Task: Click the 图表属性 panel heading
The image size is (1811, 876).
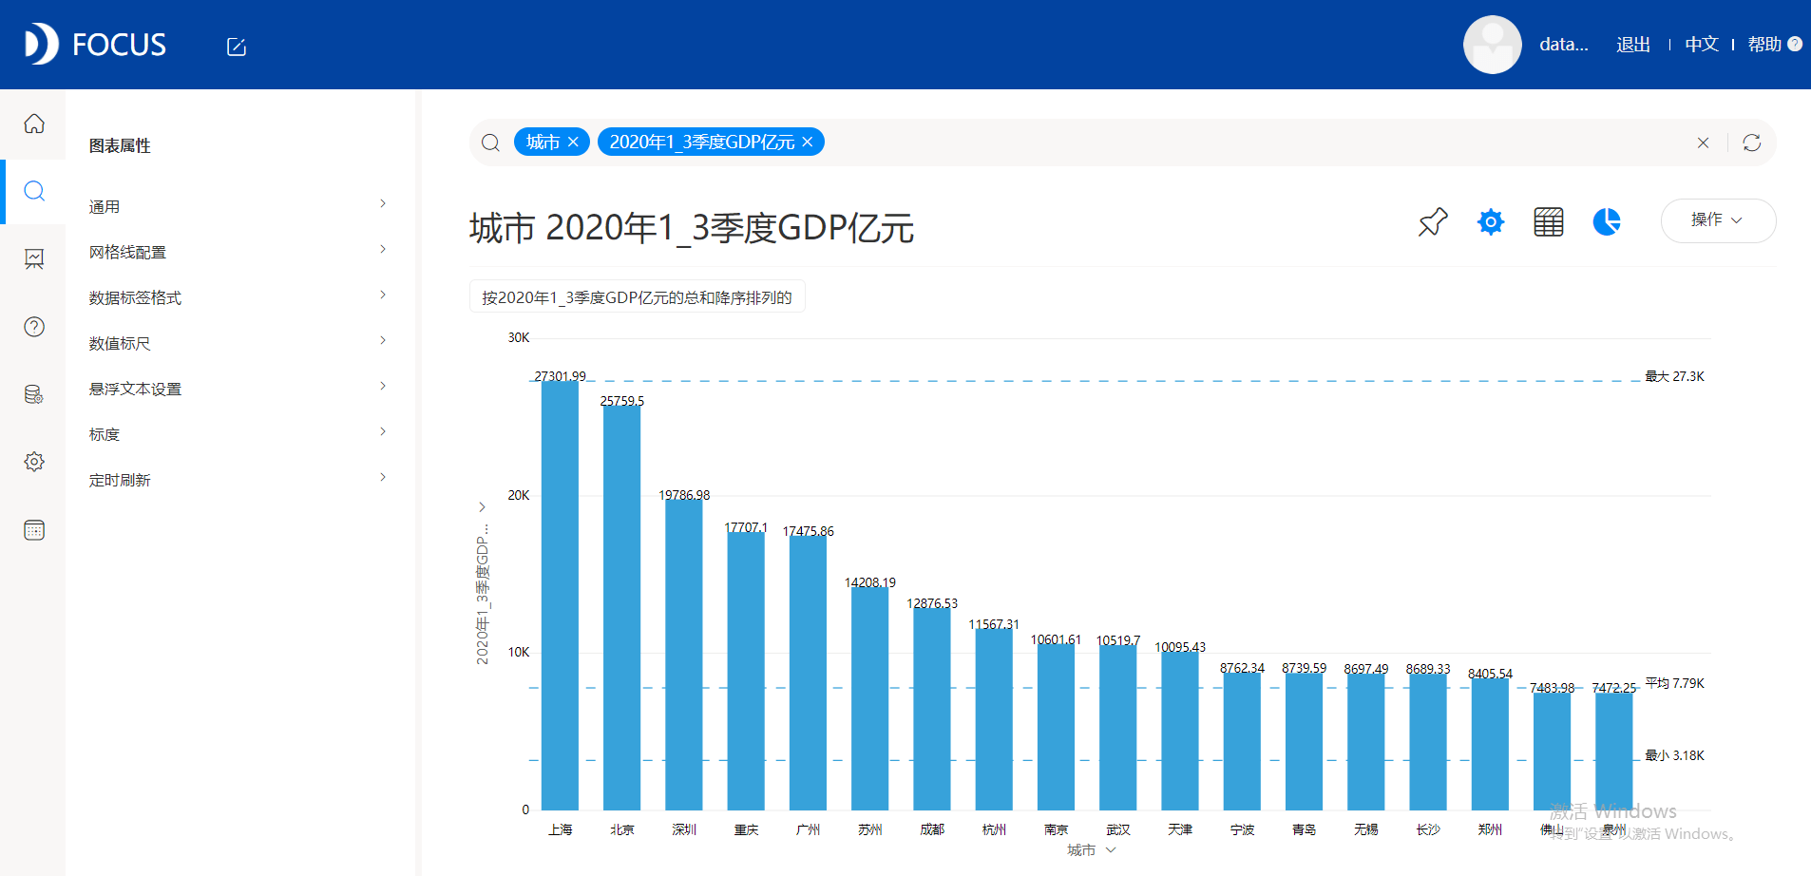Action: tap(120, 145)
